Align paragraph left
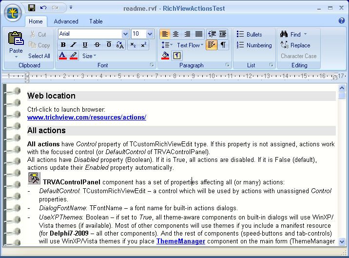This screenshot has height=258, width=349. coord(165,34)
